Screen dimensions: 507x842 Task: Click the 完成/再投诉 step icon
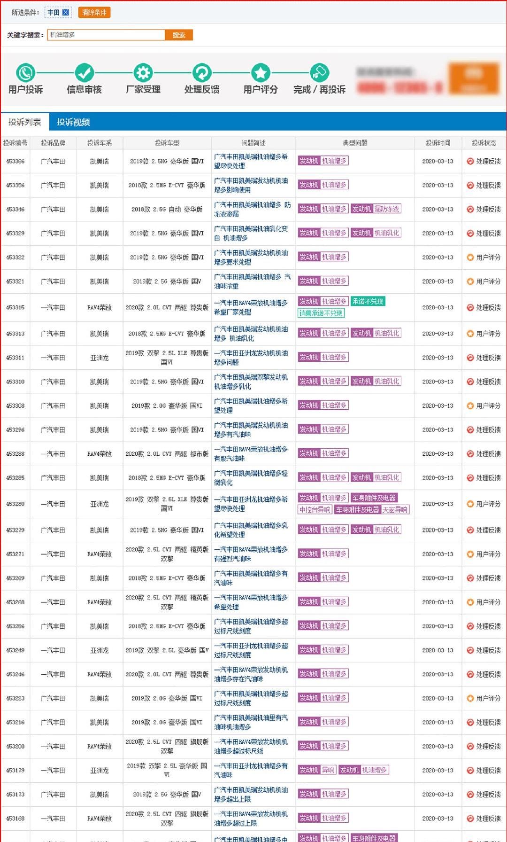pos(319,73)
